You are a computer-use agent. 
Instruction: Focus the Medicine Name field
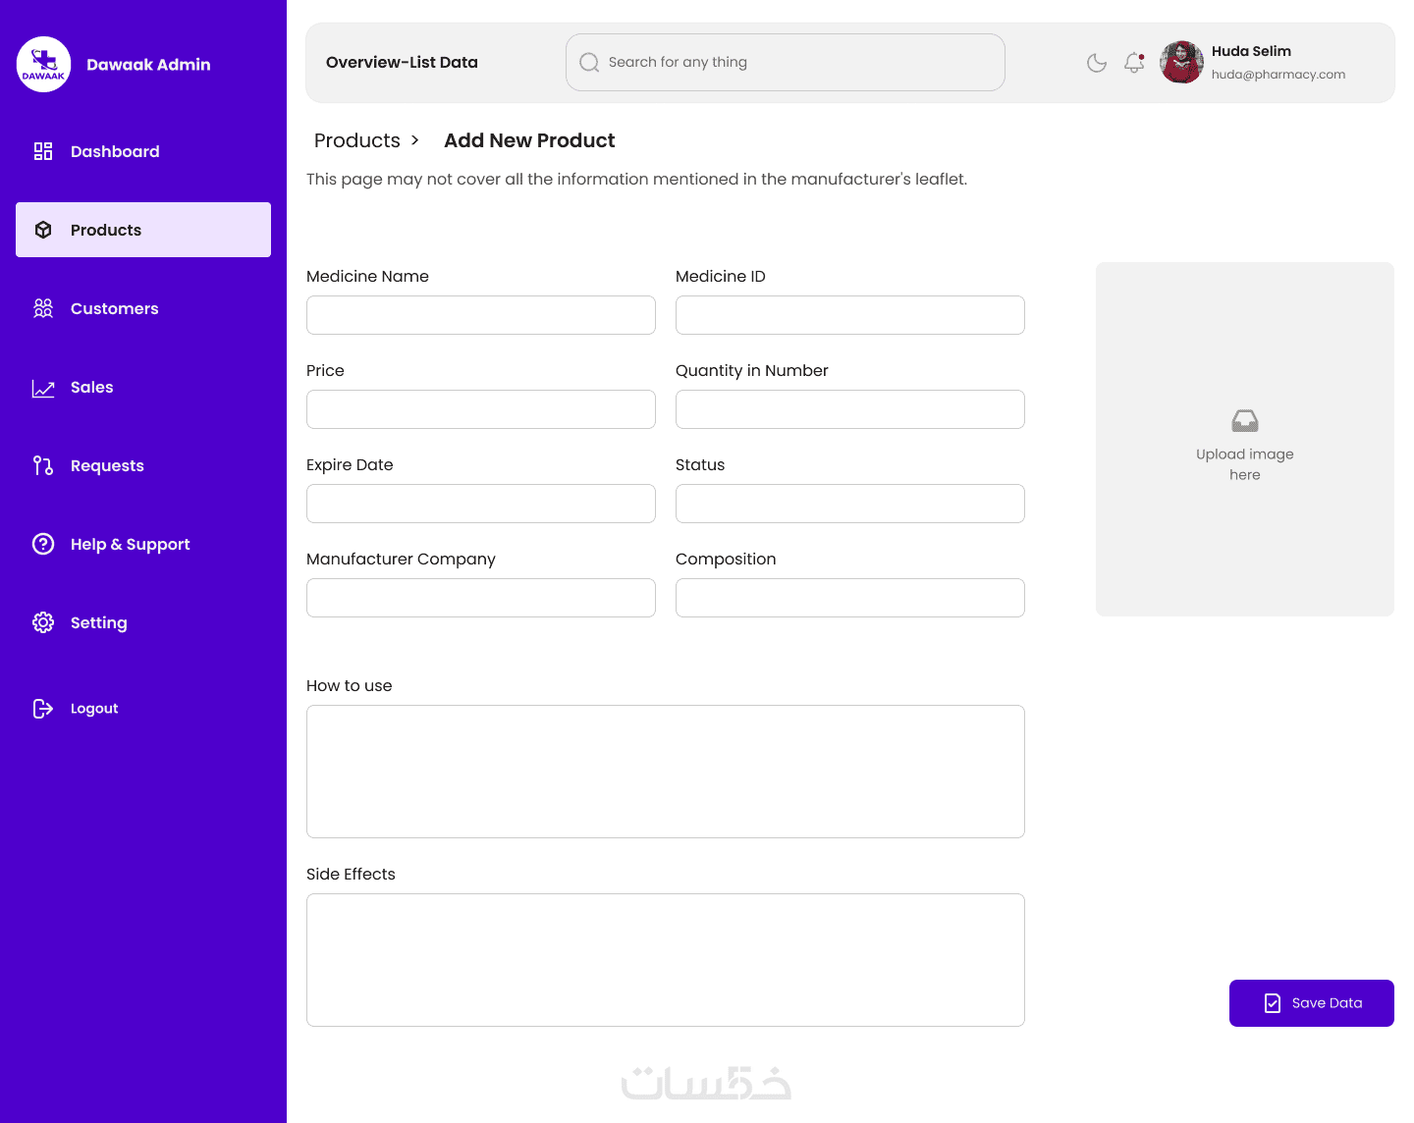[481, 315]
